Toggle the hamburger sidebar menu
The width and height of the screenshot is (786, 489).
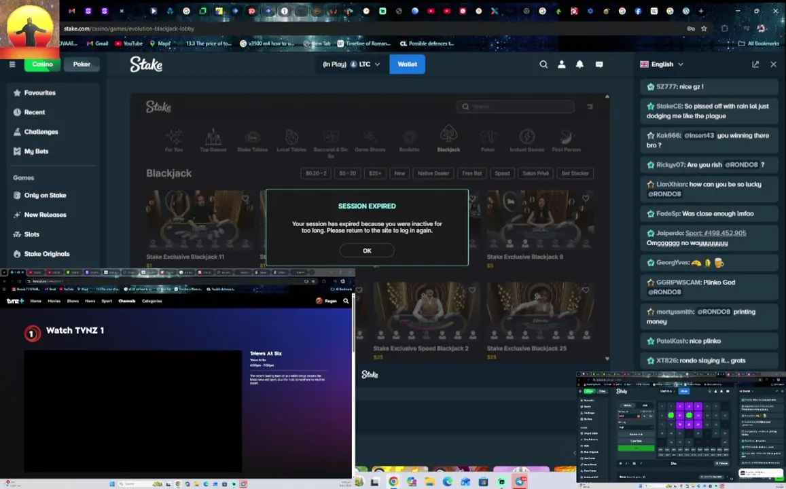pos(12,64)
